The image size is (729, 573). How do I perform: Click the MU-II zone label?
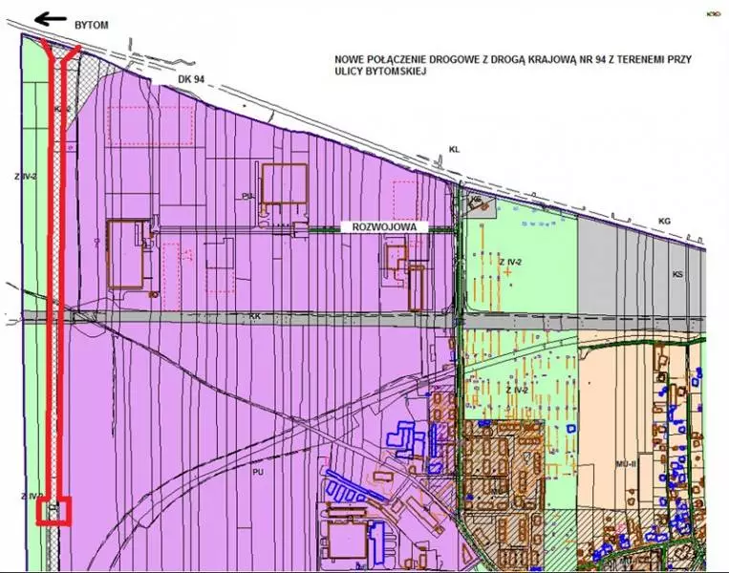[627, 463]
